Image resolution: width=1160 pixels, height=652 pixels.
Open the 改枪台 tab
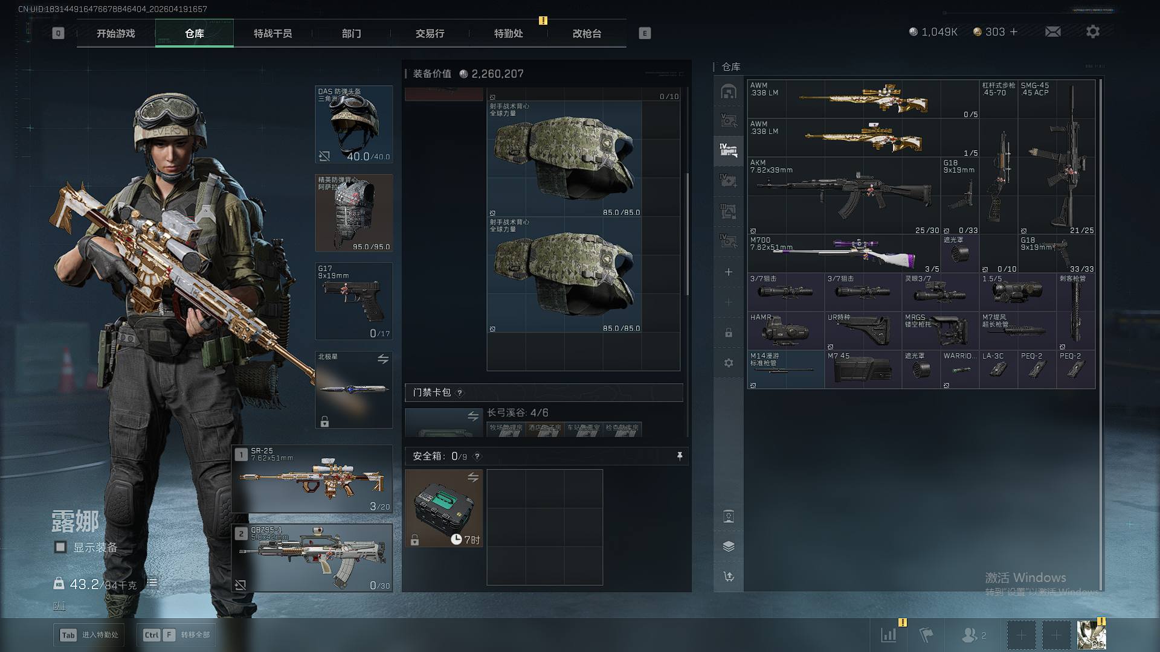coord(587,34)
